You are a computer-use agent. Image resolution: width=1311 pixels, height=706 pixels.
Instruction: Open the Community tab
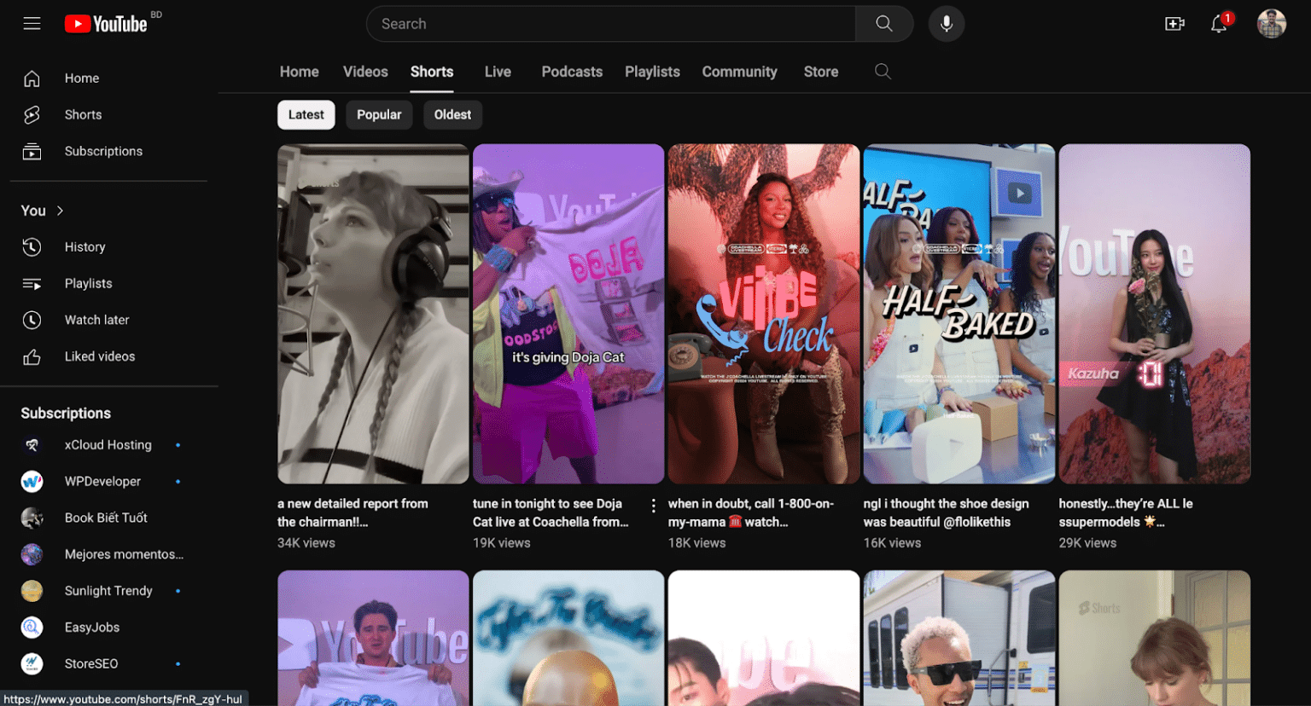click(739, 72)
